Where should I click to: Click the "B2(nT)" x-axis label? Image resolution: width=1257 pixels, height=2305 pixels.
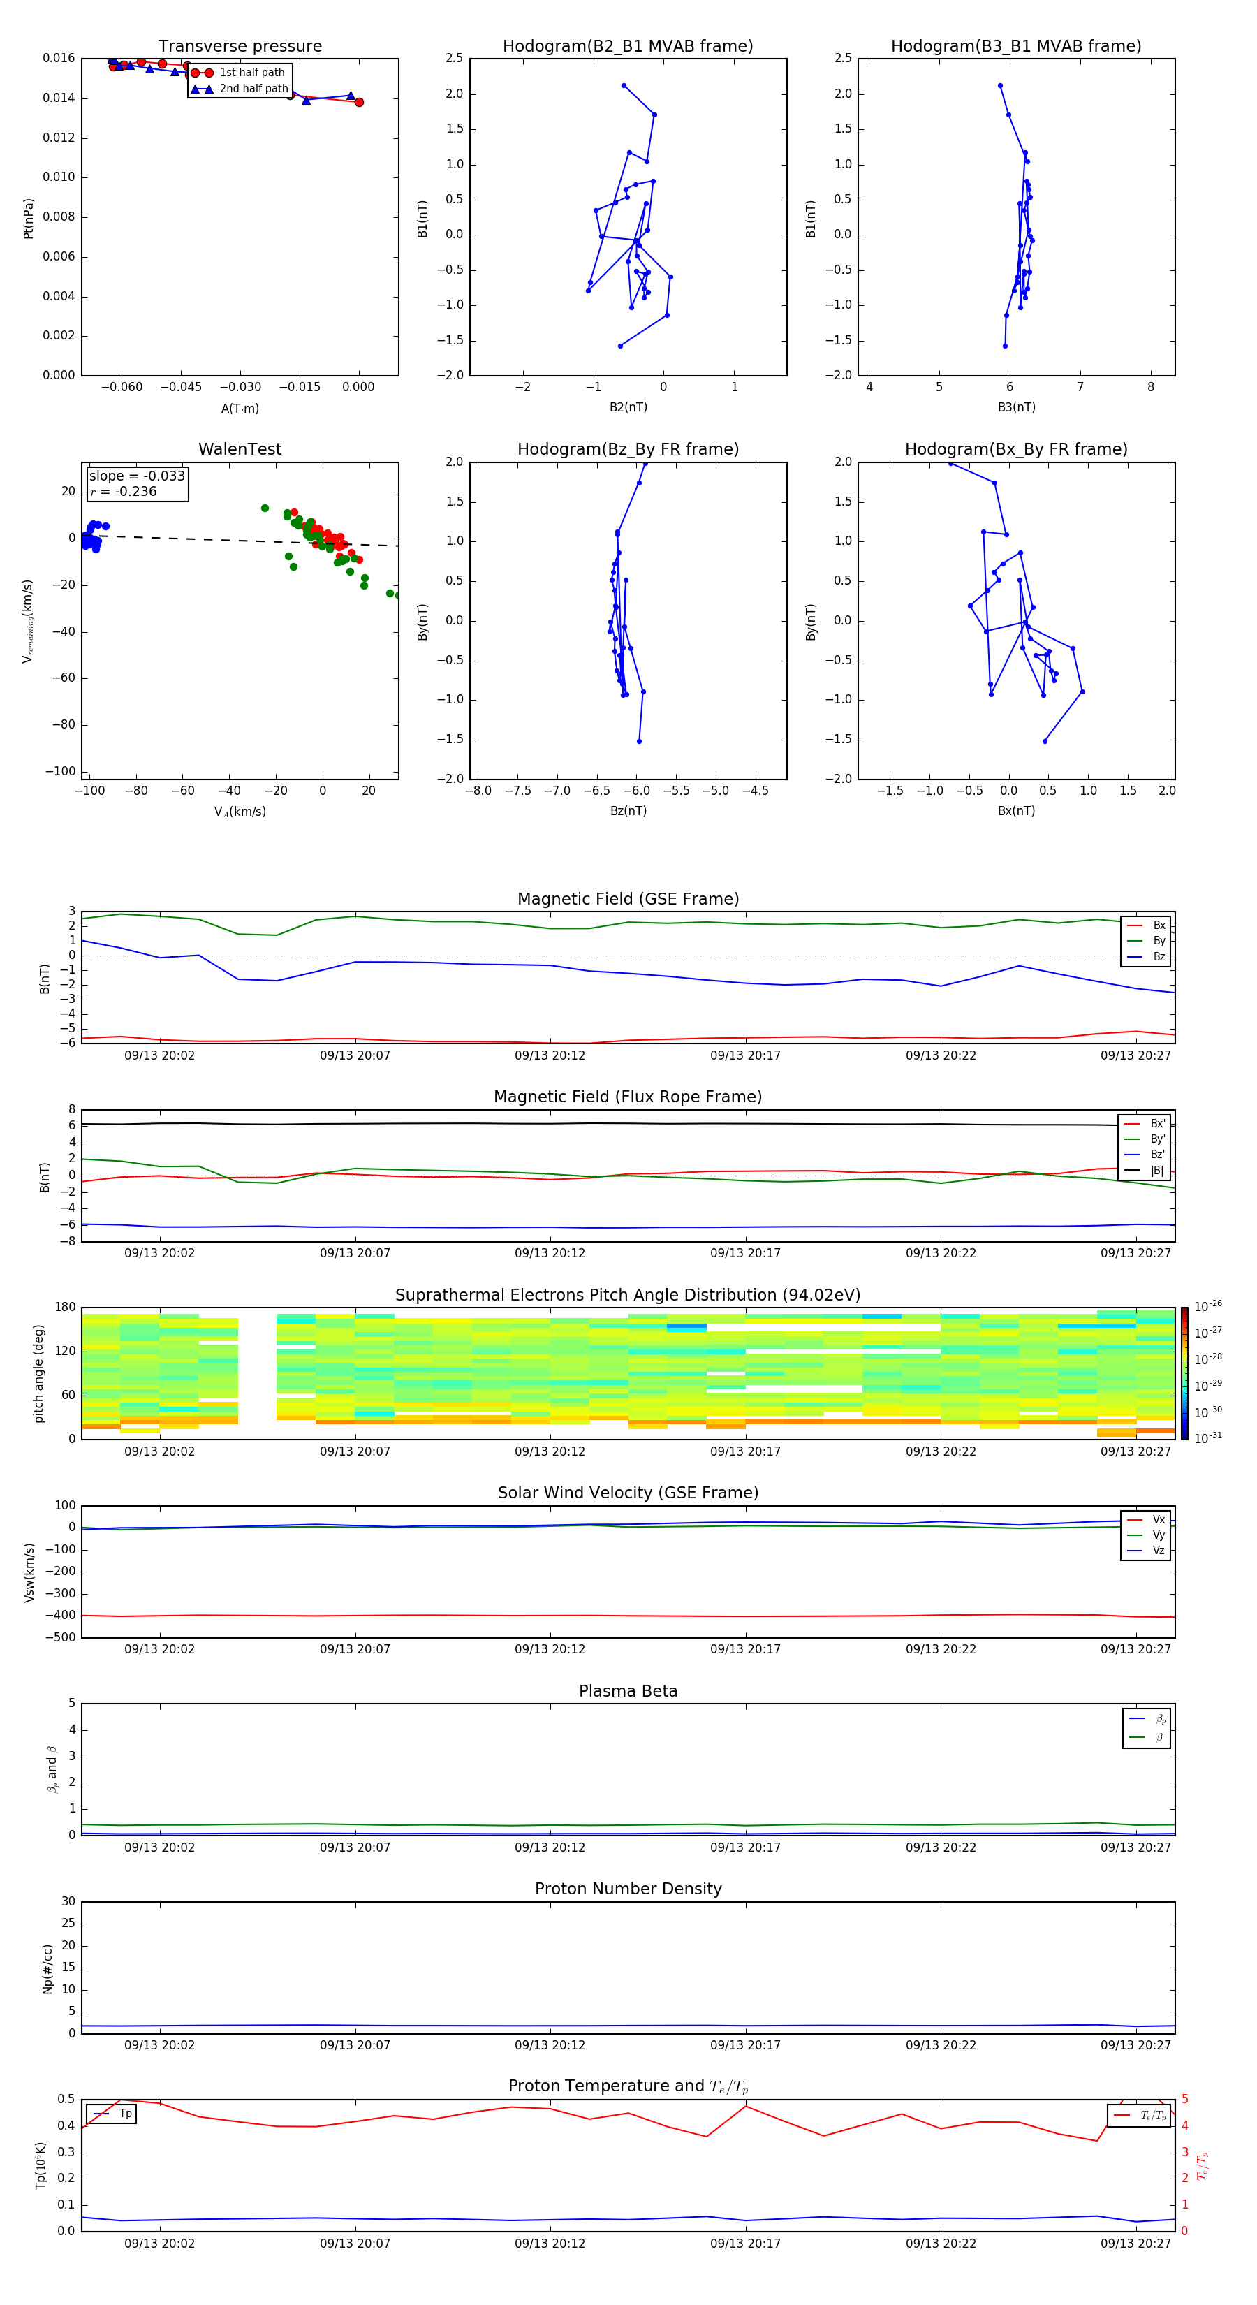(x=628, y=407)
